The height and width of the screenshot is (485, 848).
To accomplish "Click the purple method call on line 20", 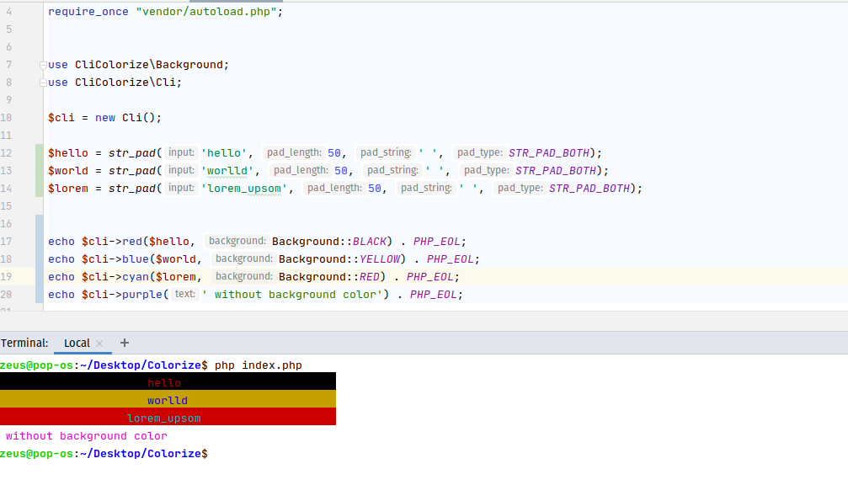I will [142, 295].
